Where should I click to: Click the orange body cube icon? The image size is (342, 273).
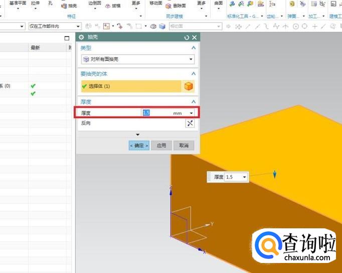click(189, 86)
